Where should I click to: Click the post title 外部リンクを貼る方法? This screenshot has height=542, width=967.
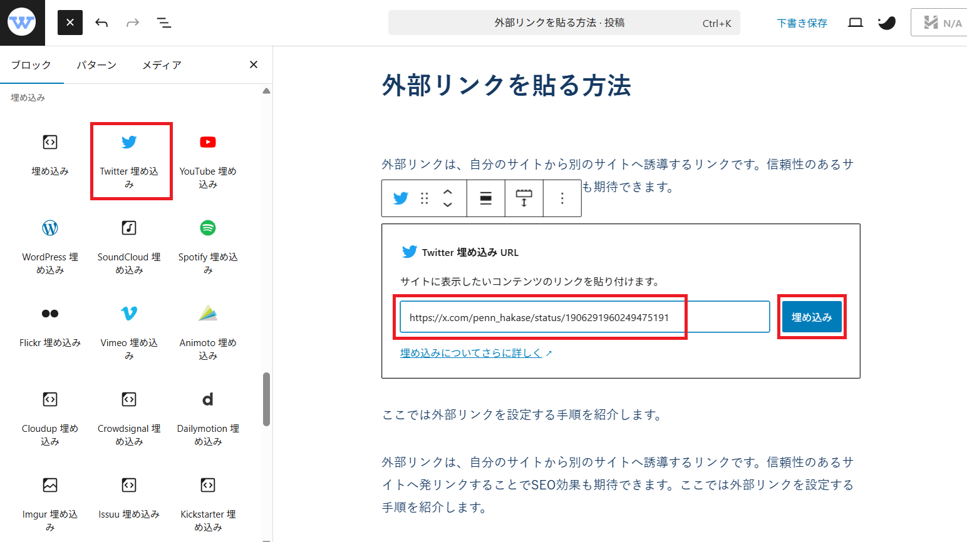[x=506, y=86]
